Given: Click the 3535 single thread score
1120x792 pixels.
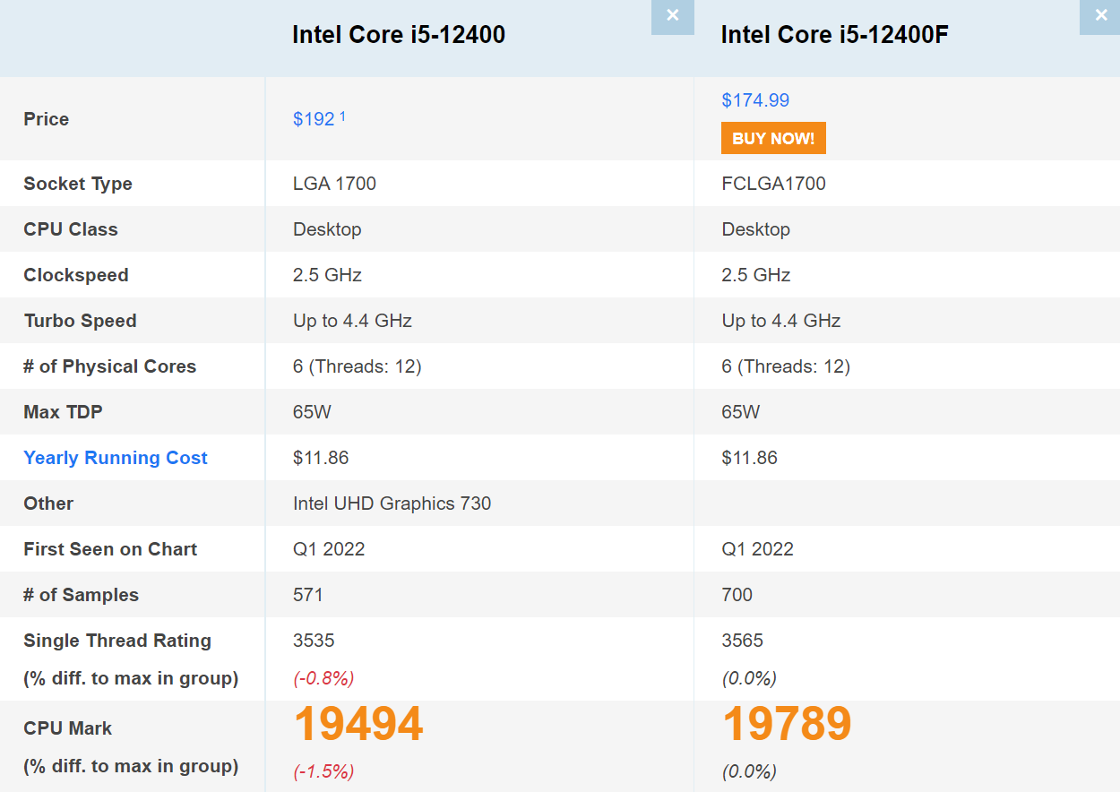Looking at the screenshot, I should click(314, 641).
